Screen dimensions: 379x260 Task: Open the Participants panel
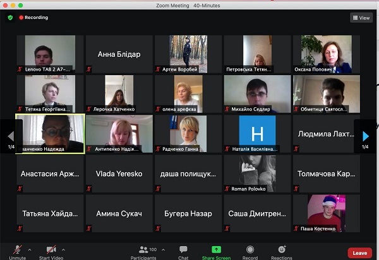143,251
